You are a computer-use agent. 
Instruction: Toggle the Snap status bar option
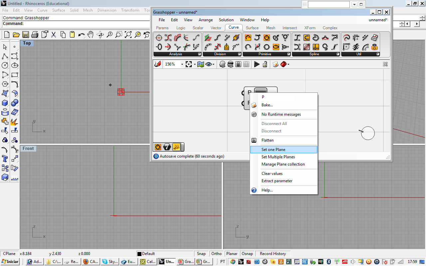point(201,254)
